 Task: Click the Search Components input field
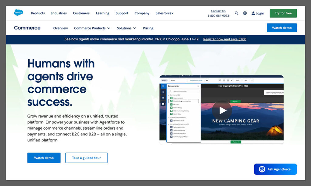click(185, 91)
